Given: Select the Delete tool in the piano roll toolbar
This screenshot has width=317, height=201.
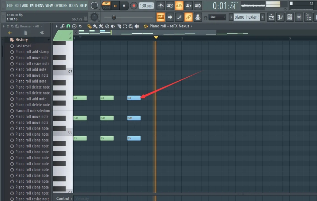Looking at the screenshot, I should click(107, 26).
